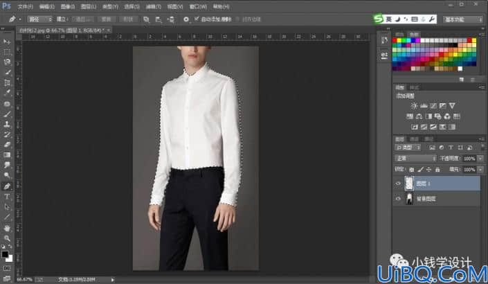
Task: Open the 文件(F) menu
Action: pyautogui.click(x=25, y=6)
